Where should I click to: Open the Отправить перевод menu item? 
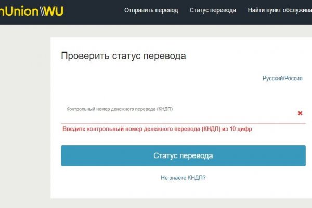click(x=151, y=10)
